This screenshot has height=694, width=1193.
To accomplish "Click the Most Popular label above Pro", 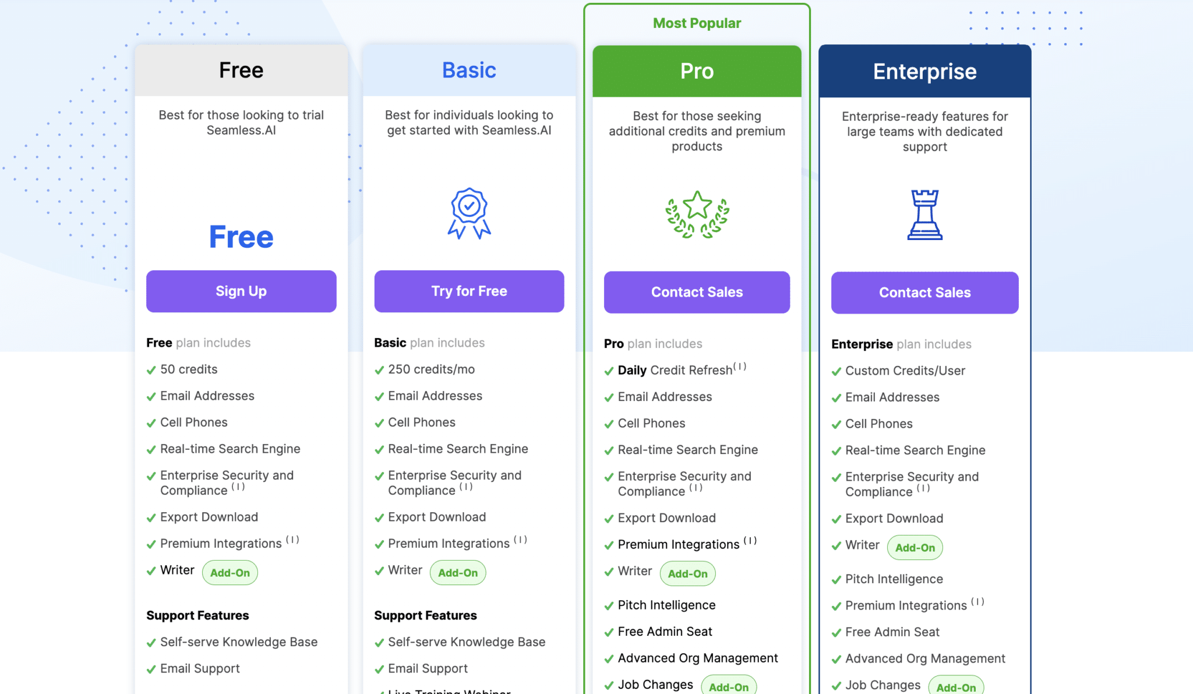I will coord(697,23).
